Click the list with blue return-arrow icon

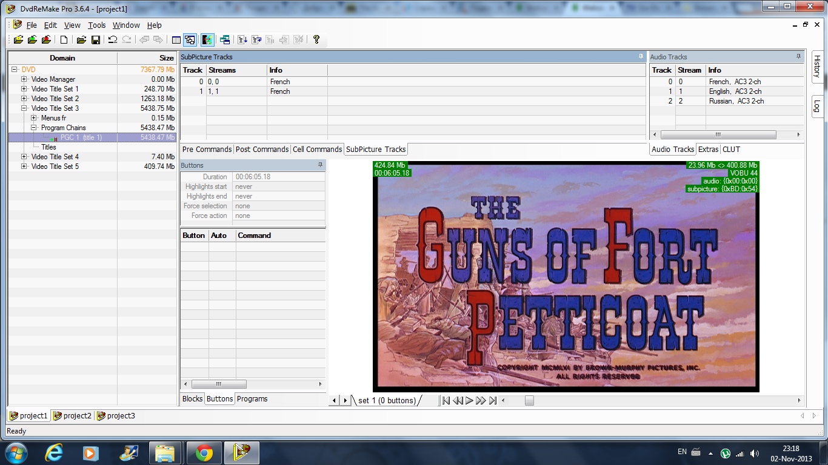tap(256, 40)
